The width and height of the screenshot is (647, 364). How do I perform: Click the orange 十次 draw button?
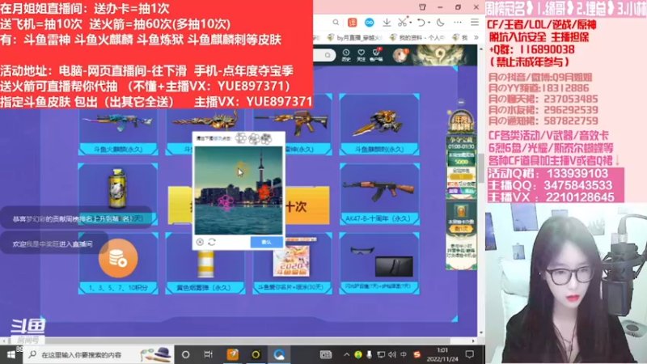[x=307, y=205]
